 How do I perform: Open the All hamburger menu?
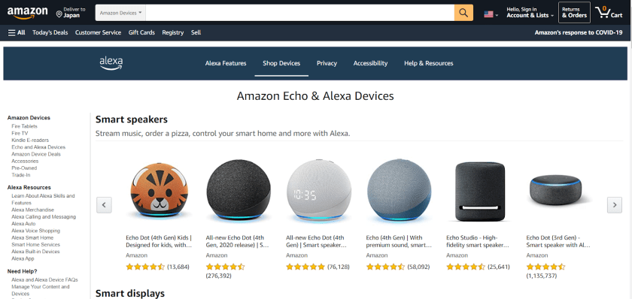pos(17,32)
